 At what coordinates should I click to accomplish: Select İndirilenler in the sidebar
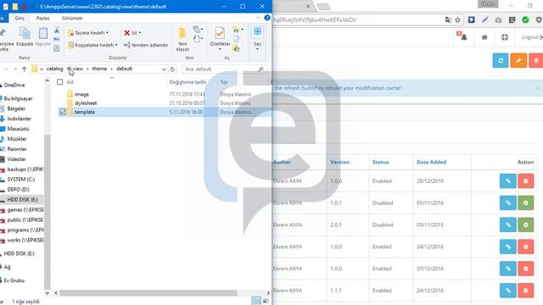point(19,119)
